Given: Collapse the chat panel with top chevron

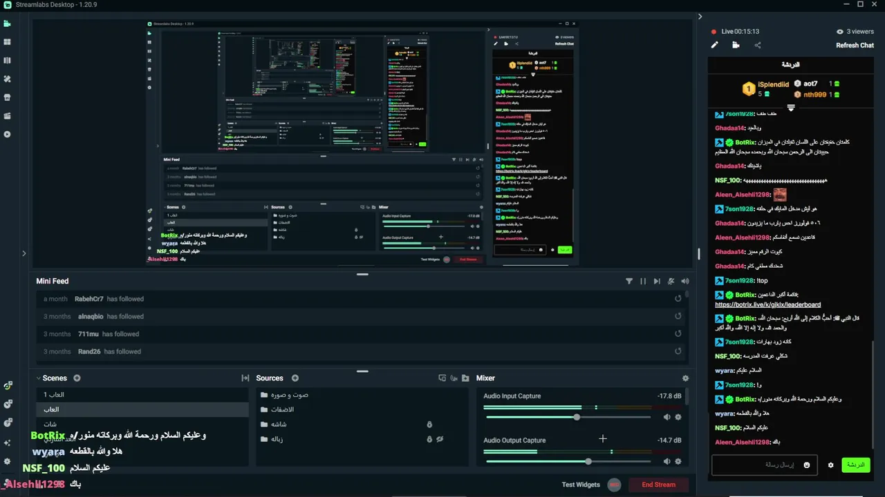Looking at the screenshot, I should (x=700, y=17).
